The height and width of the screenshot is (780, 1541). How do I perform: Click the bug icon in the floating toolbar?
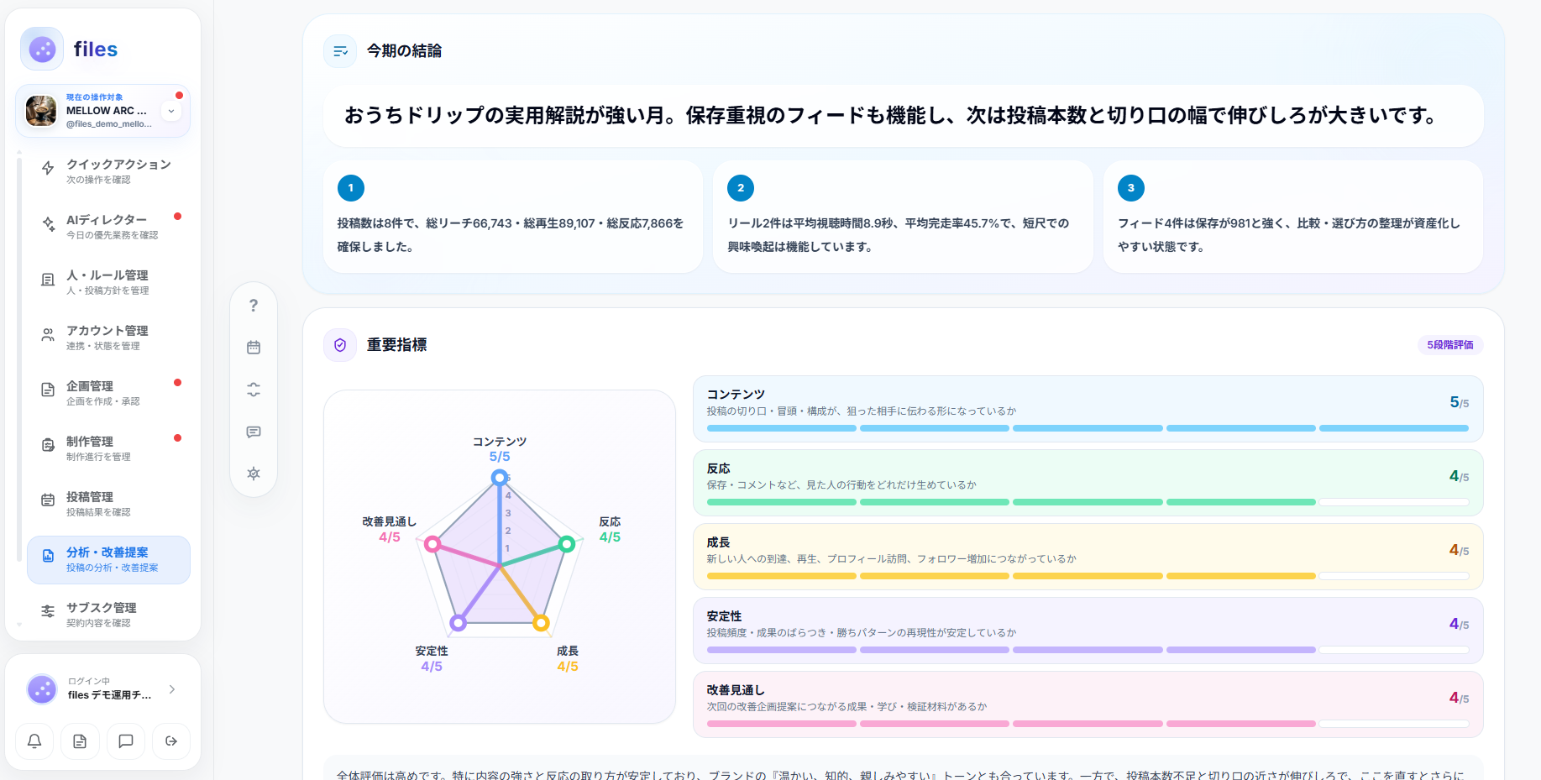pos(254,474)
